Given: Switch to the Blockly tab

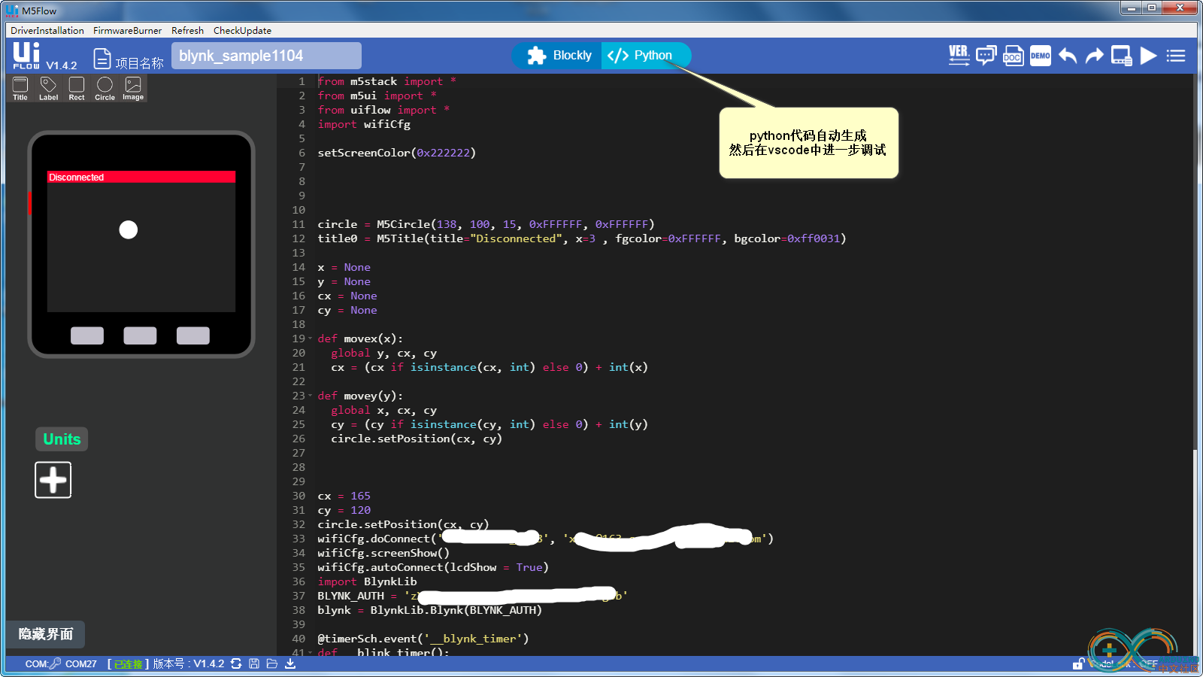Looking at the screenshot, I should point(559,56).
